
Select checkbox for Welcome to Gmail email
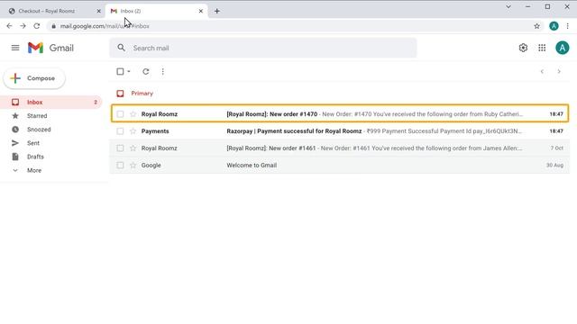120,166
